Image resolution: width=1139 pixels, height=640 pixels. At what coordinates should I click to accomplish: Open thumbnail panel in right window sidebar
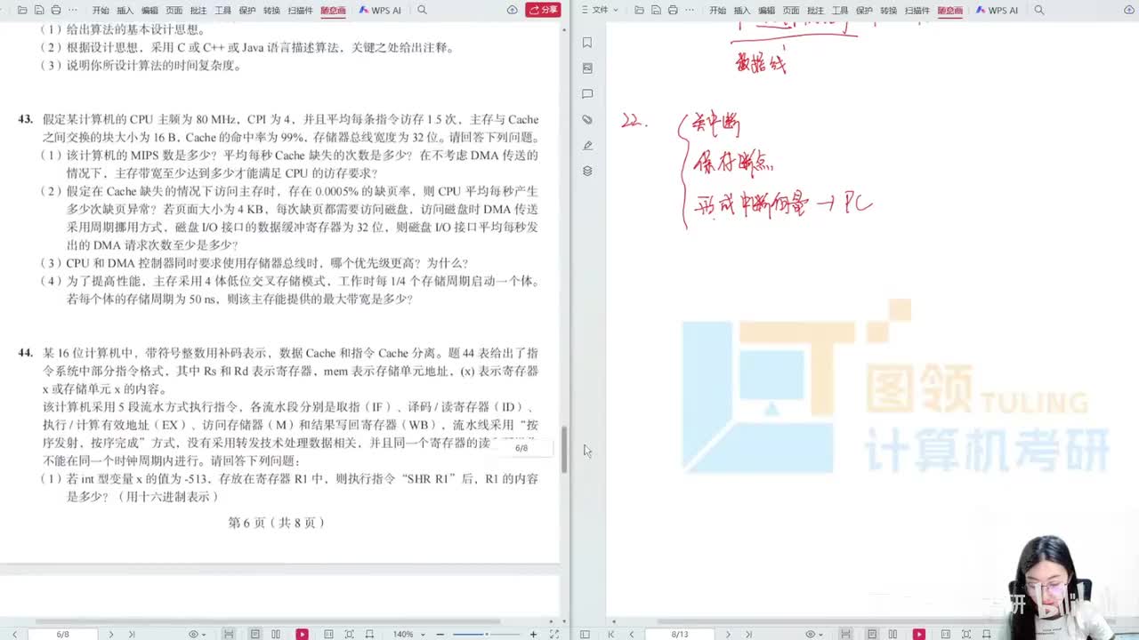pyautogui.click(x=587, y=68)
